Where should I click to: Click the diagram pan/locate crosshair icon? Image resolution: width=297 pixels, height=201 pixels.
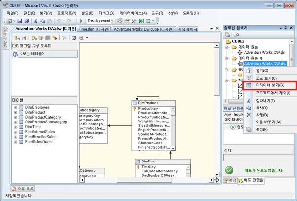pyautogui.click(x=216, y=180)
